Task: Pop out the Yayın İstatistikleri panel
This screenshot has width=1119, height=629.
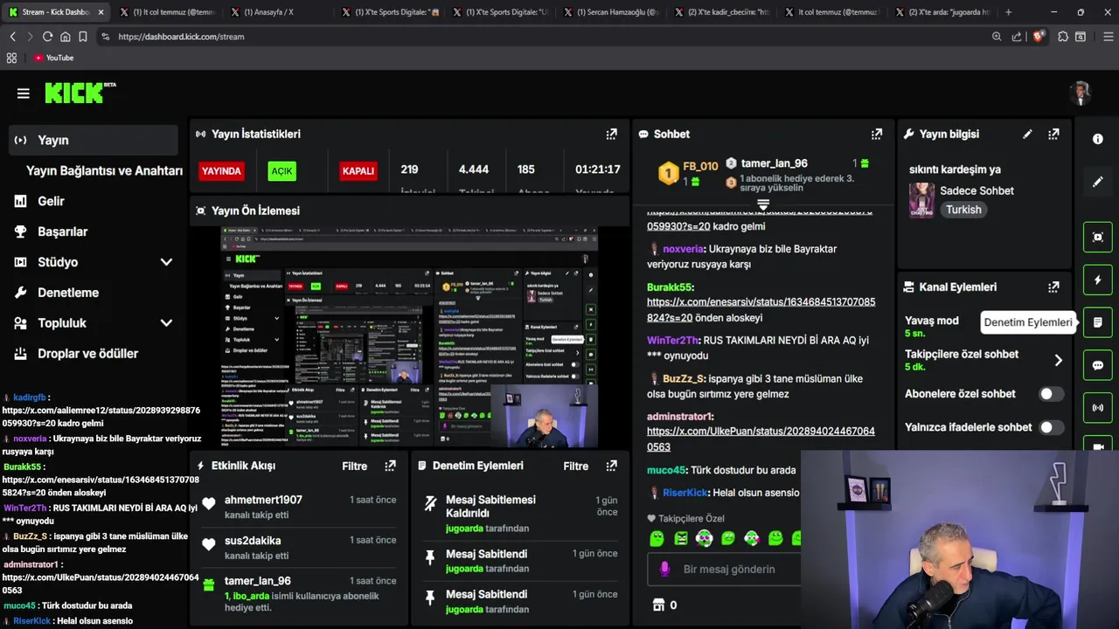Action: pos(612,135)
